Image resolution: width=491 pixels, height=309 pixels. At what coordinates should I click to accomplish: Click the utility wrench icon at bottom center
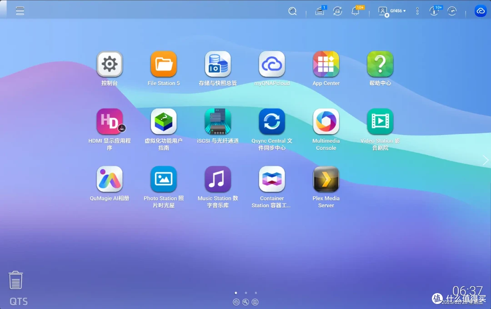[245, 302]
